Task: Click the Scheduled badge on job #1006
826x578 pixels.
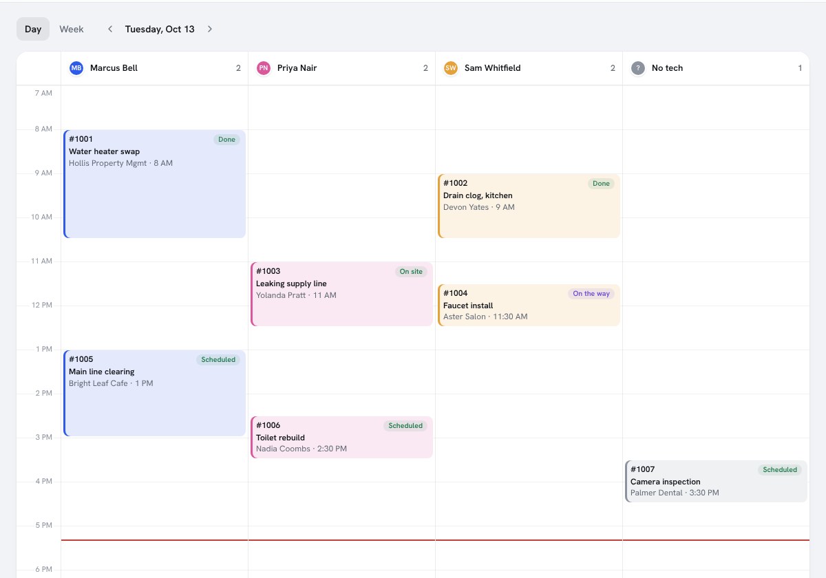Action: coord(405,426)
